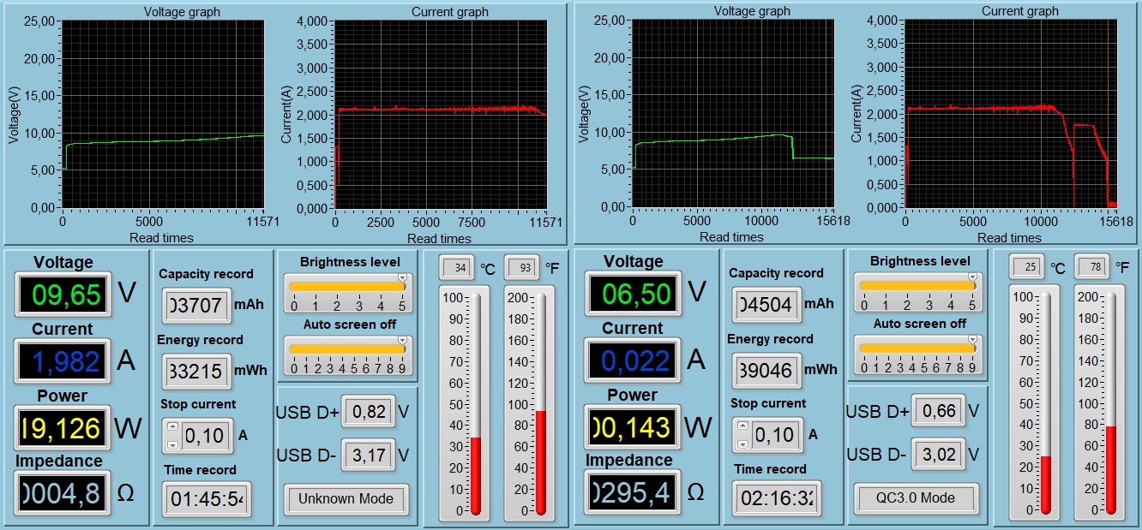Click the USB D- field showing 3,02 V
This screenshot has width=1142, height=530.
tap(939, 454)
